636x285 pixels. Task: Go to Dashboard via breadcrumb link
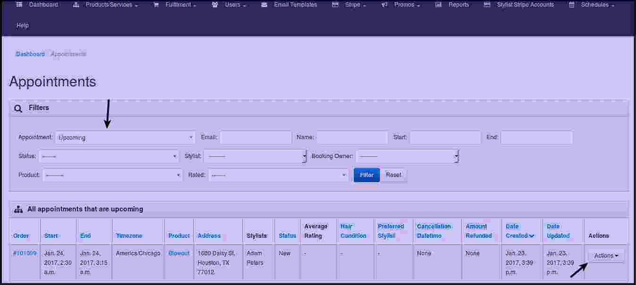pyautogui.click(x=30, y=54)
